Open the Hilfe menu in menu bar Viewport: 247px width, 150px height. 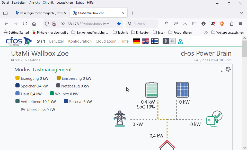click(90, 3)
